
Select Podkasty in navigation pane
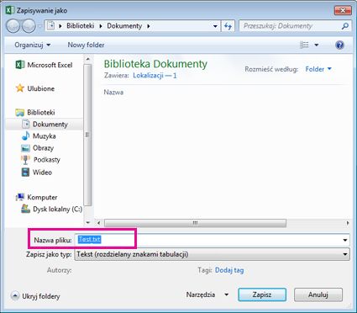(x=47, y=160)
